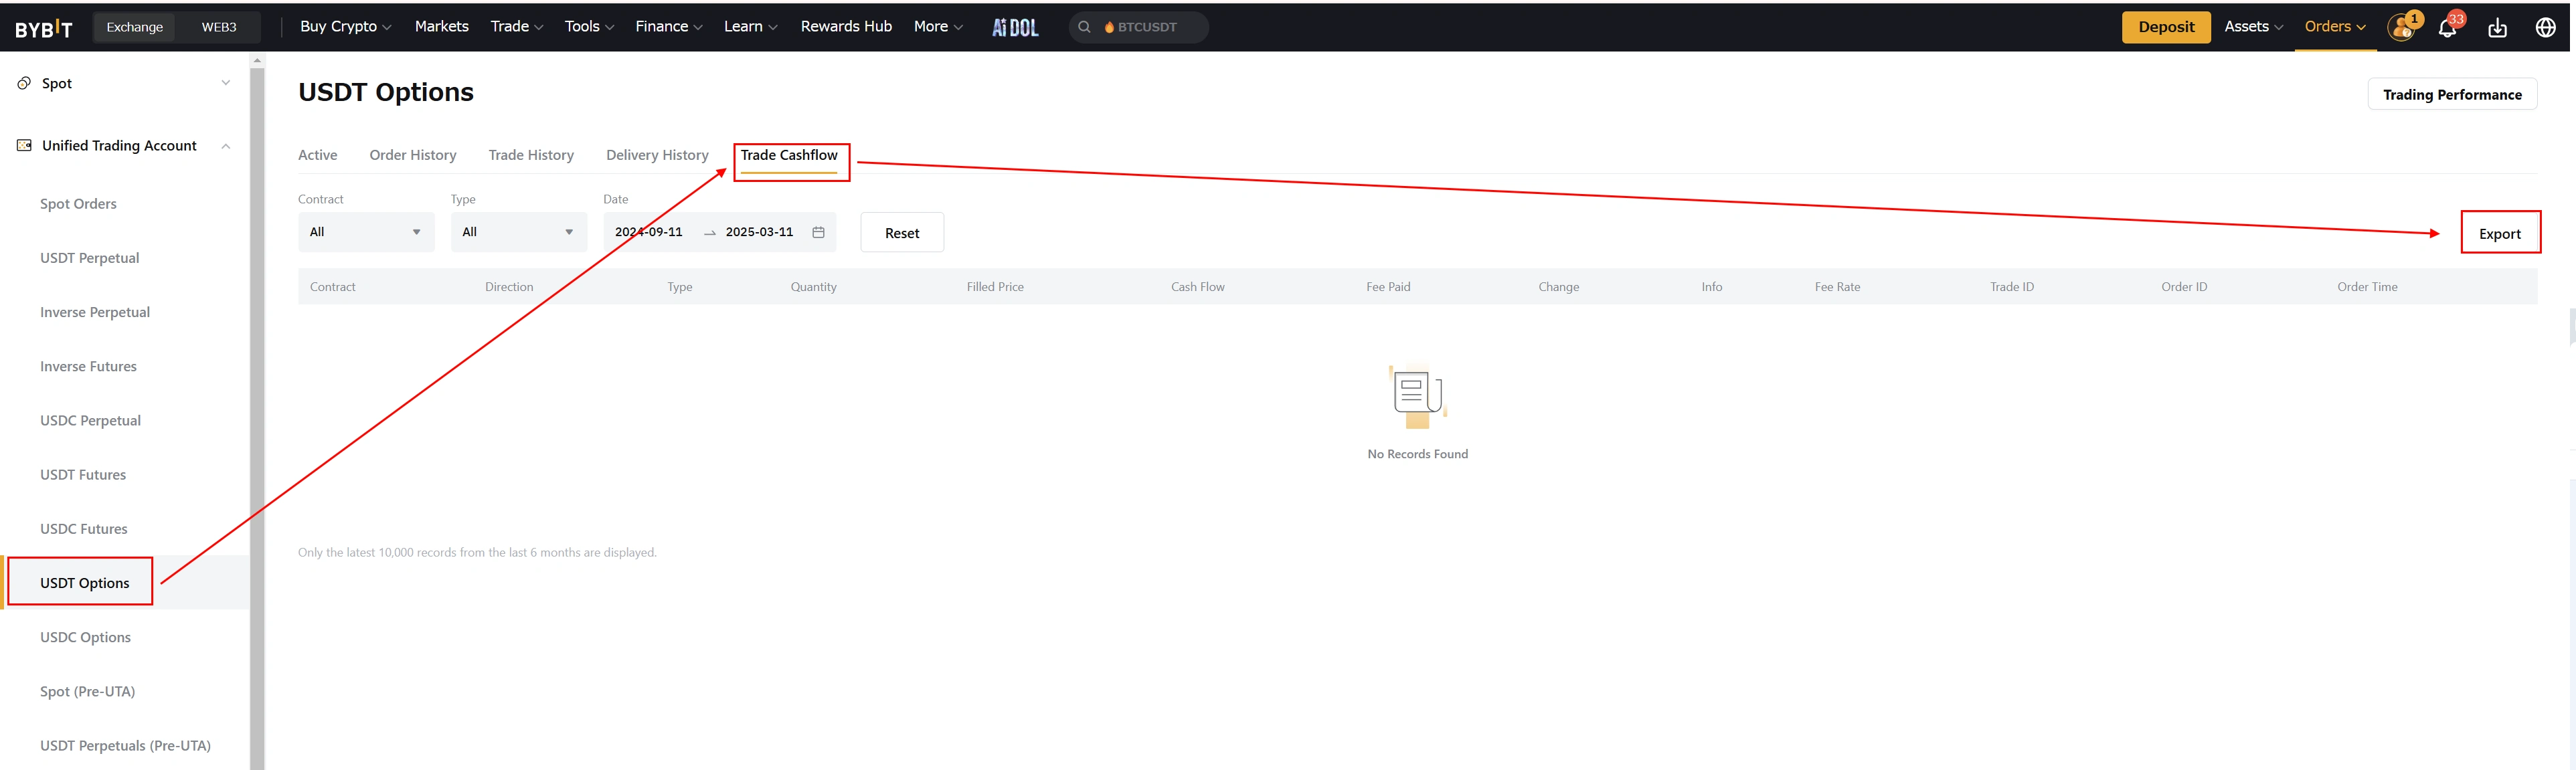Open the Learn menu
Image resolution: width=2576 pixels, height=770 pixels.
pos(750,27)
